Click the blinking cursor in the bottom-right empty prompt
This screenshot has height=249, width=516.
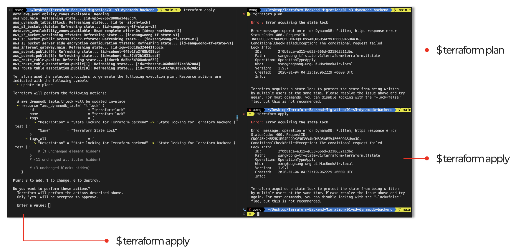[x=258, y=214]
